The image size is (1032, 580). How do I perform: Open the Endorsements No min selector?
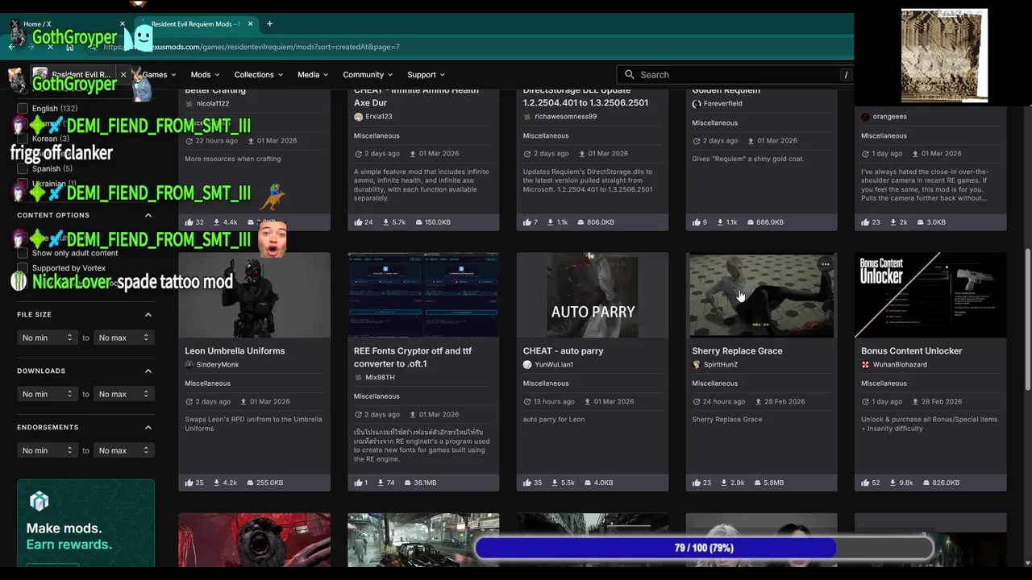pos(48,450)
